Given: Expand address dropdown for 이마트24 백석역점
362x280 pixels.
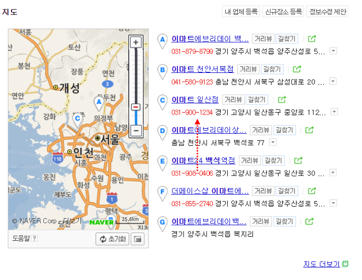Looking at the screenshot, I should pyautogui.click(x=333, y=172).
